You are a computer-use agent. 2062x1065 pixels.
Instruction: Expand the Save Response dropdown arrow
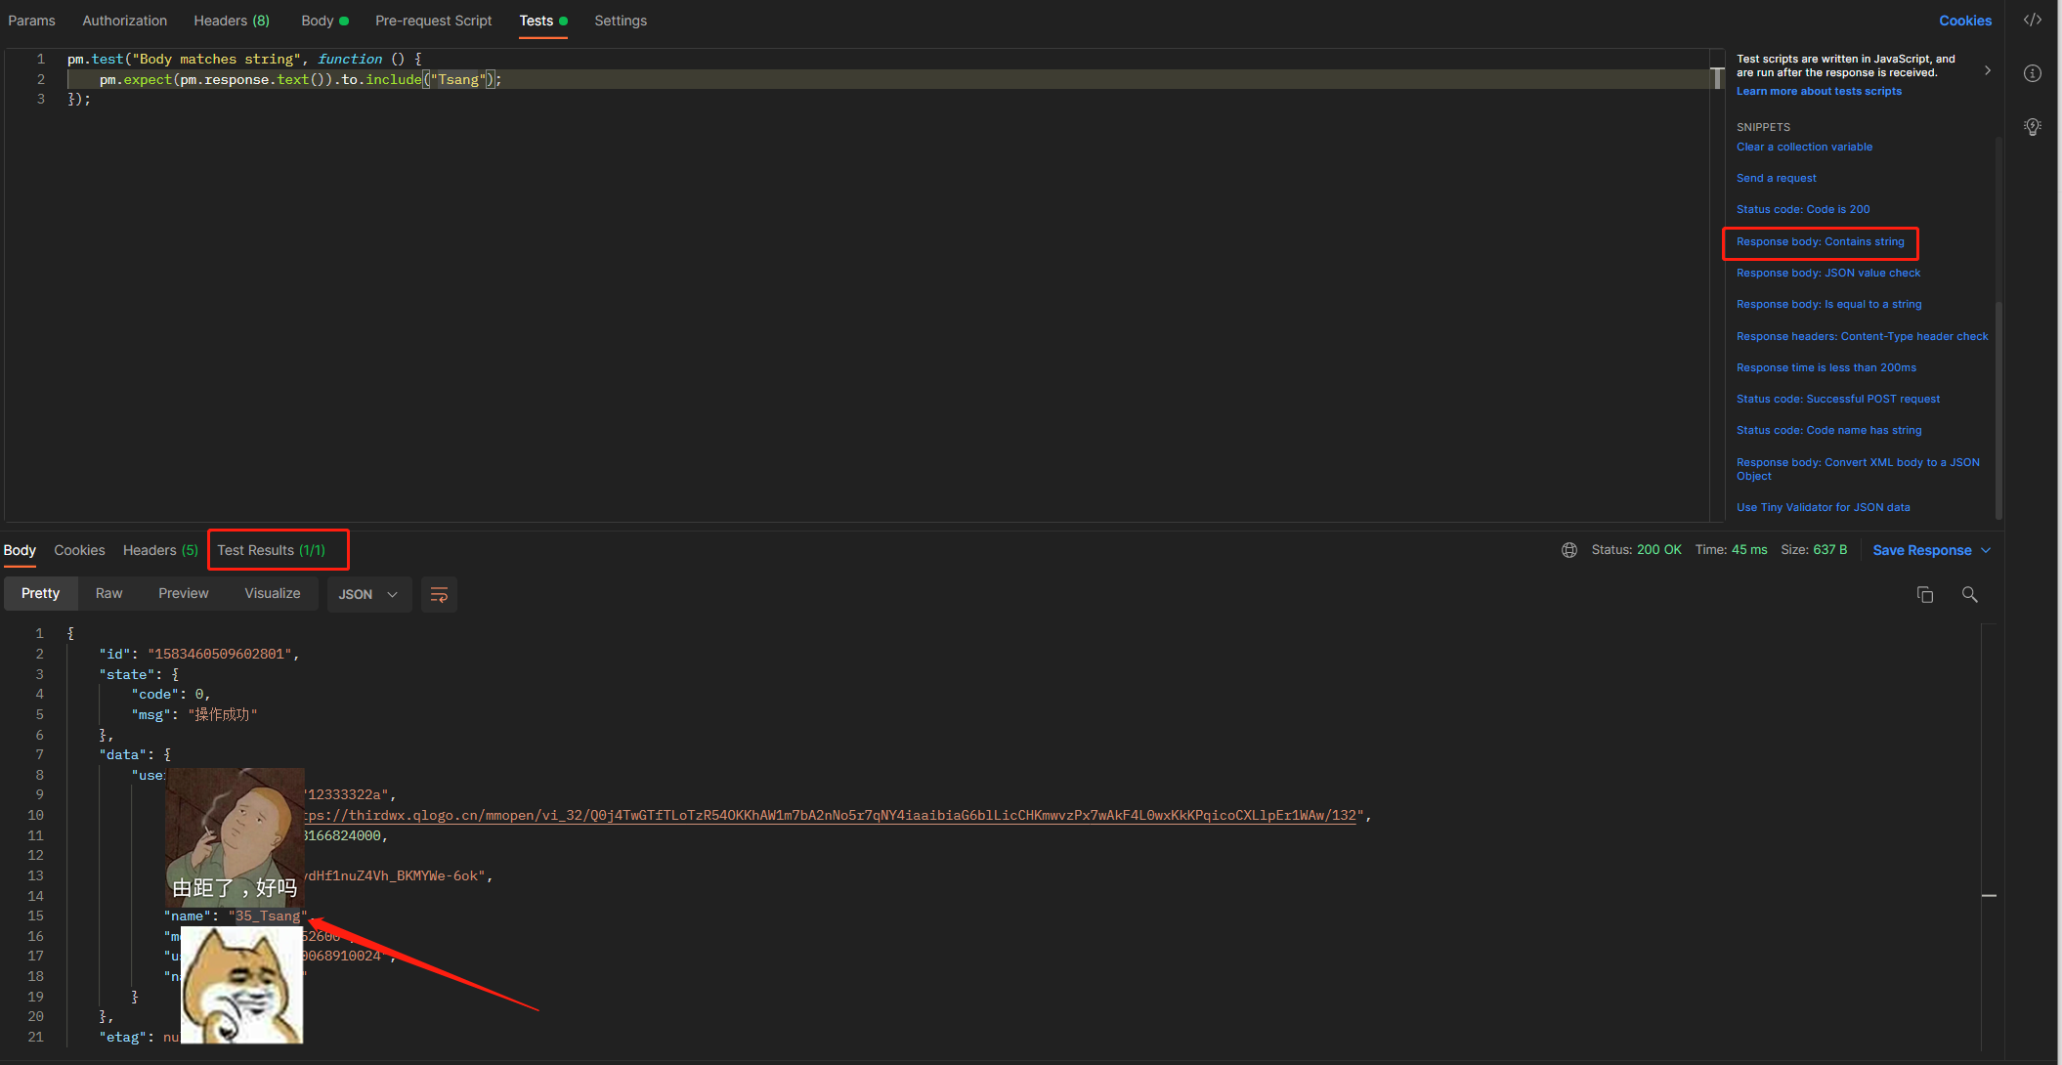coord(1986,550)
